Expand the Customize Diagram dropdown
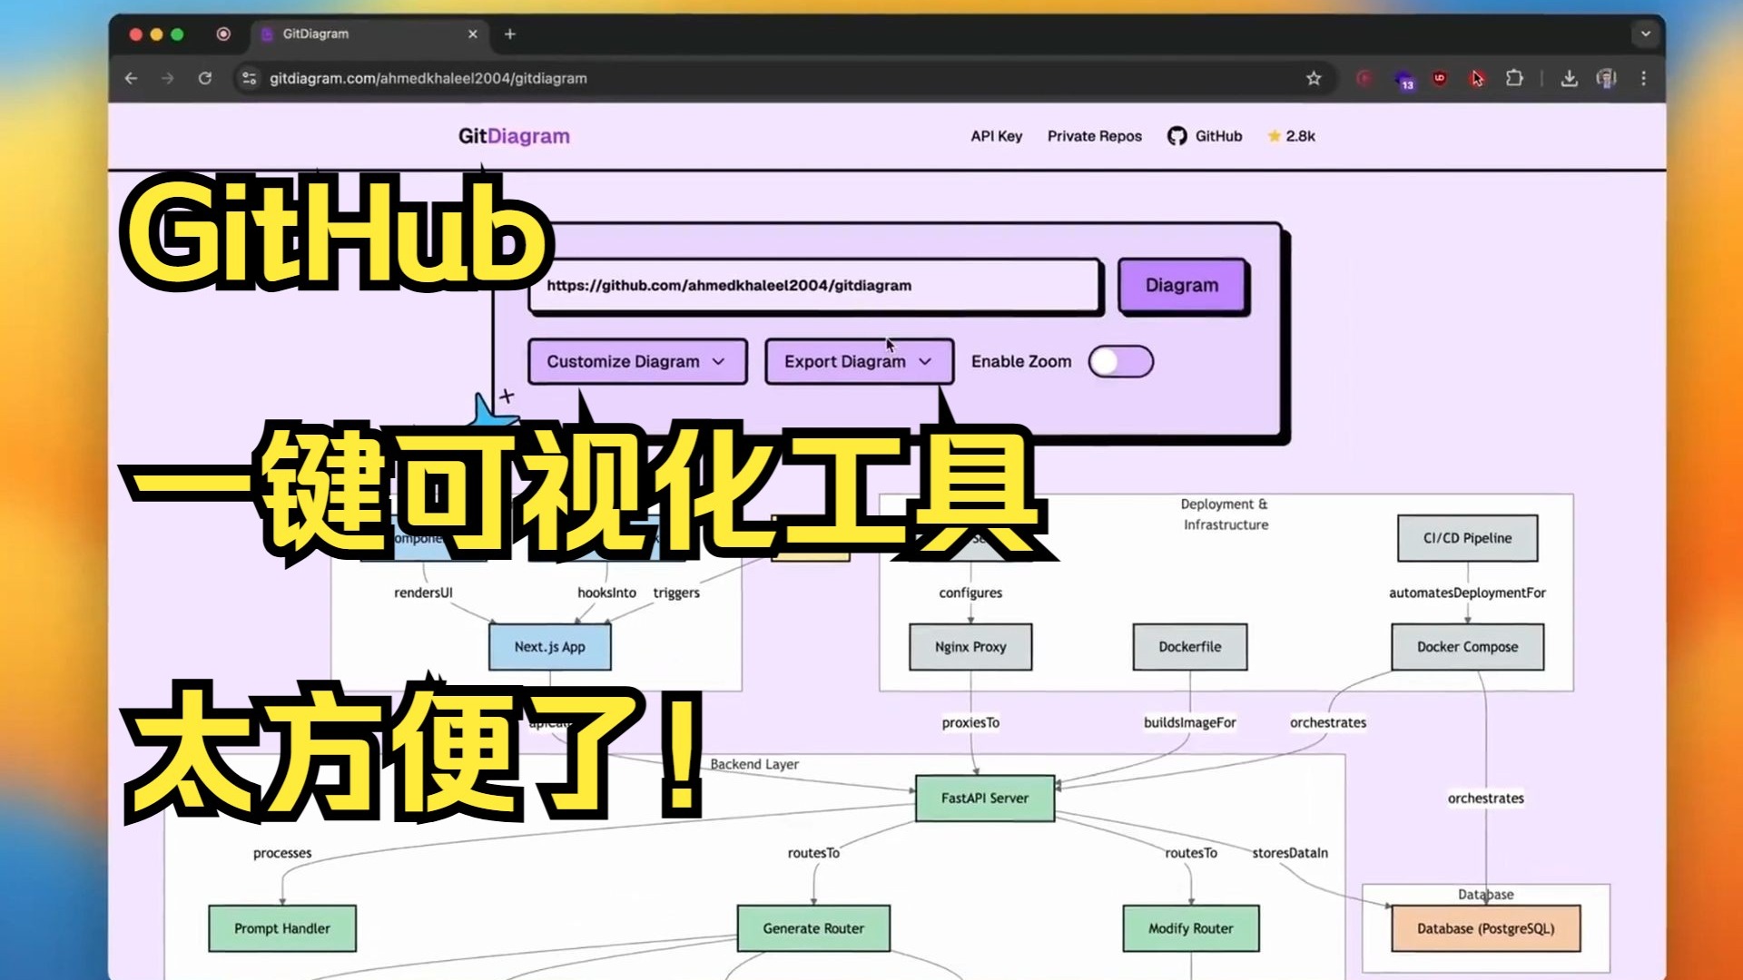1743x980 pixels. (x=636, y=362)
